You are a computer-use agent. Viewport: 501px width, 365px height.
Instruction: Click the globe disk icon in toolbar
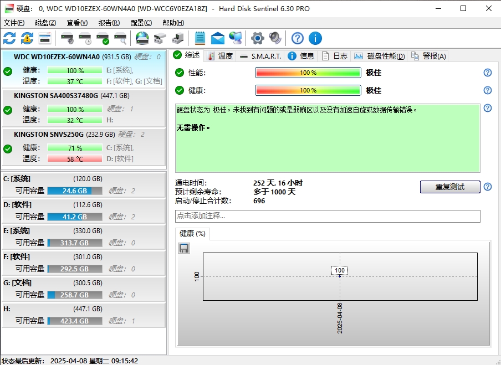coord(142,38)
